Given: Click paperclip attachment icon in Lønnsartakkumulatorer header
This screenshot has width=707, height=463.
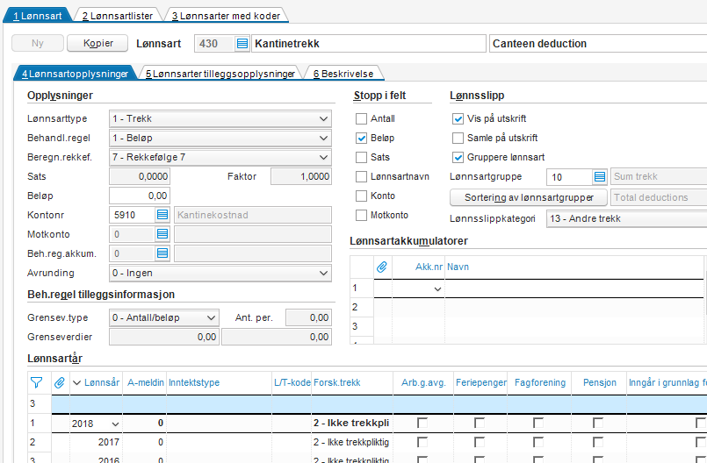Looking at the screenshot, I should coord(382,267).
